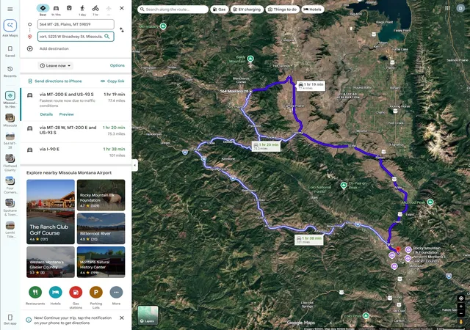This screenshot has width=470, height=330.
Task: Click the Copy link button
Action: tap(112, 81)
